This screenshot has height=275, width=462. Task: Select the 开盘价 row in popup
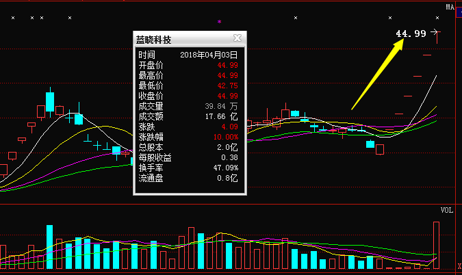pyautogui.click(x=188, y=65)
